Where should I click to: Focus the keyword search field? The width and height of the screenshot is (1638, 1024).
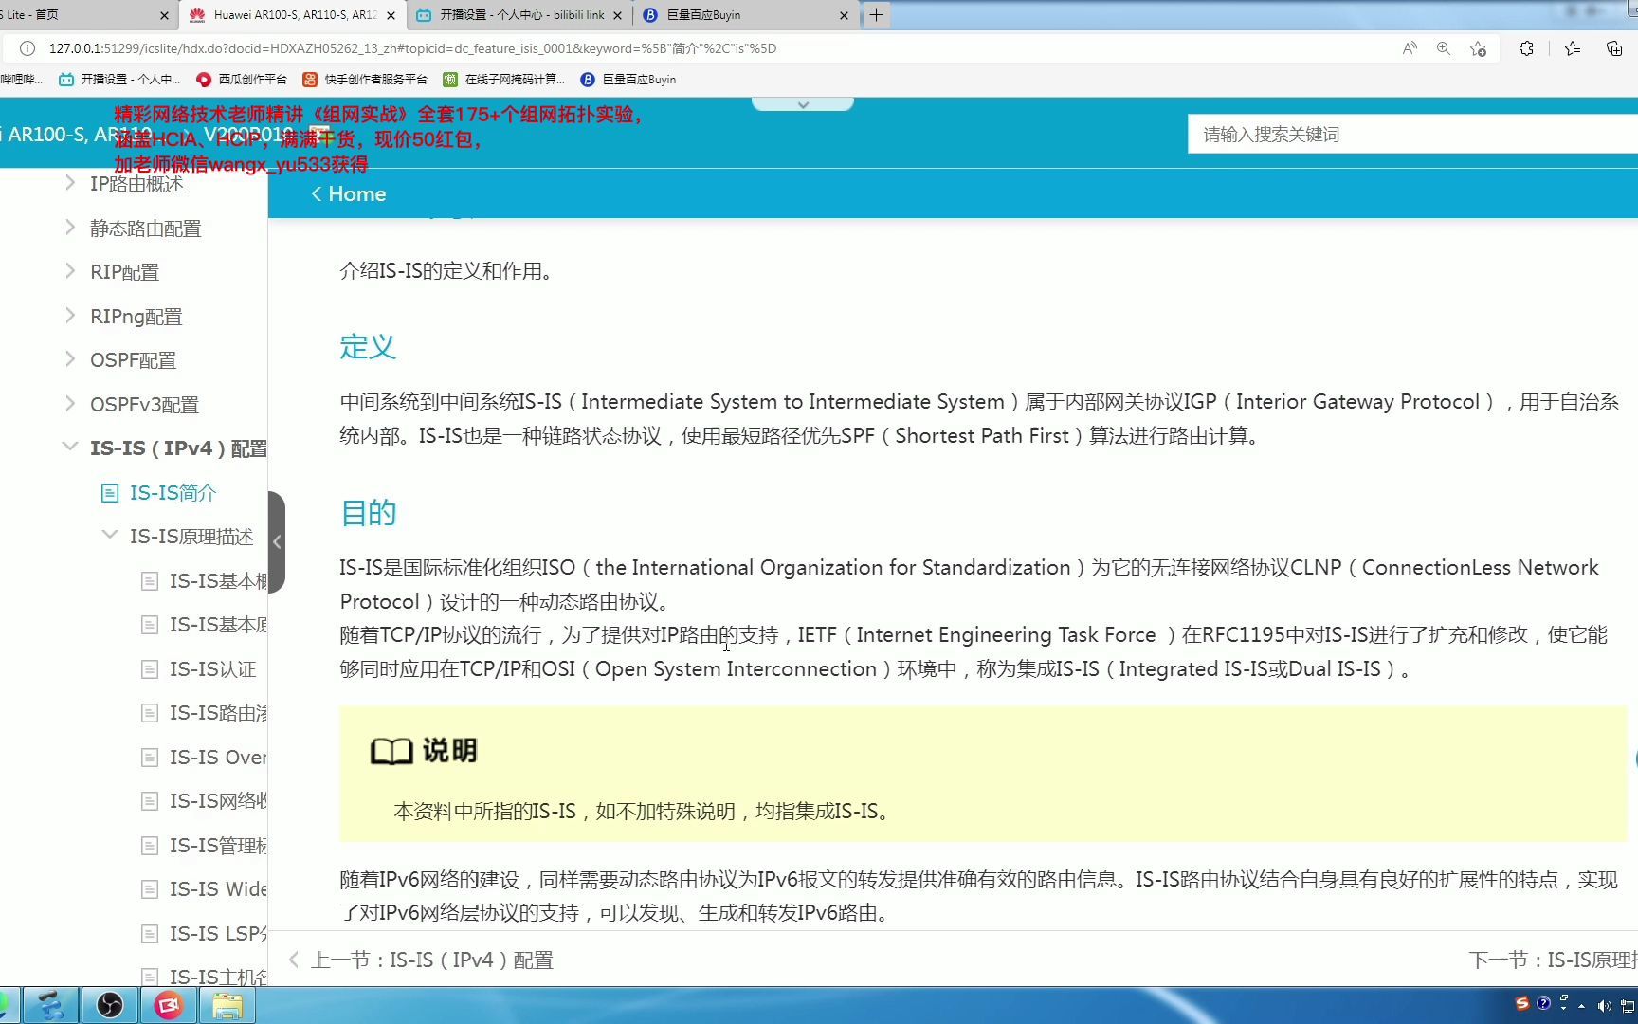tap(1412, 134)
